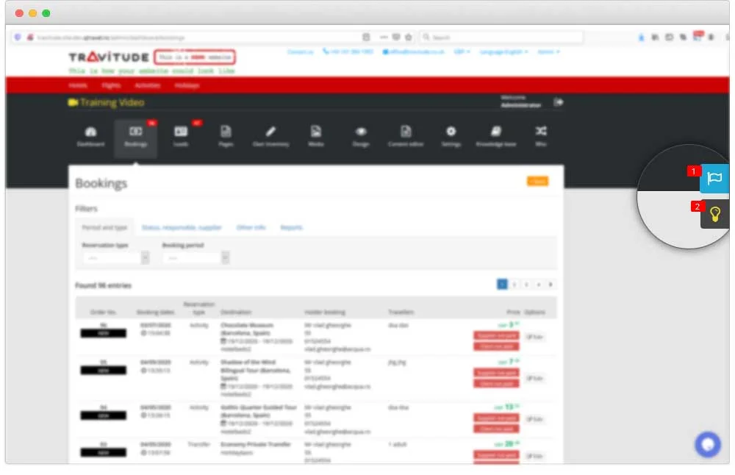Open the Media library icon

(316, 136)
